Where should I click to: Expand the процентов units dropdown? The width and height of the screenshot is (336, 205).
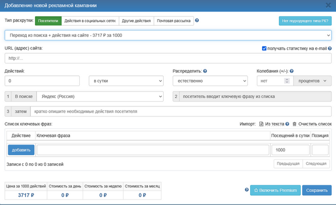[x=312, y=81]
